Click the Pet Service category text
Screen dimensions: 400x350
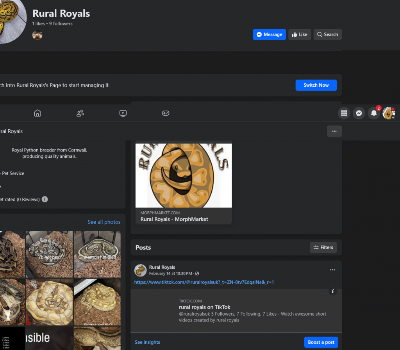coord(13,173)
